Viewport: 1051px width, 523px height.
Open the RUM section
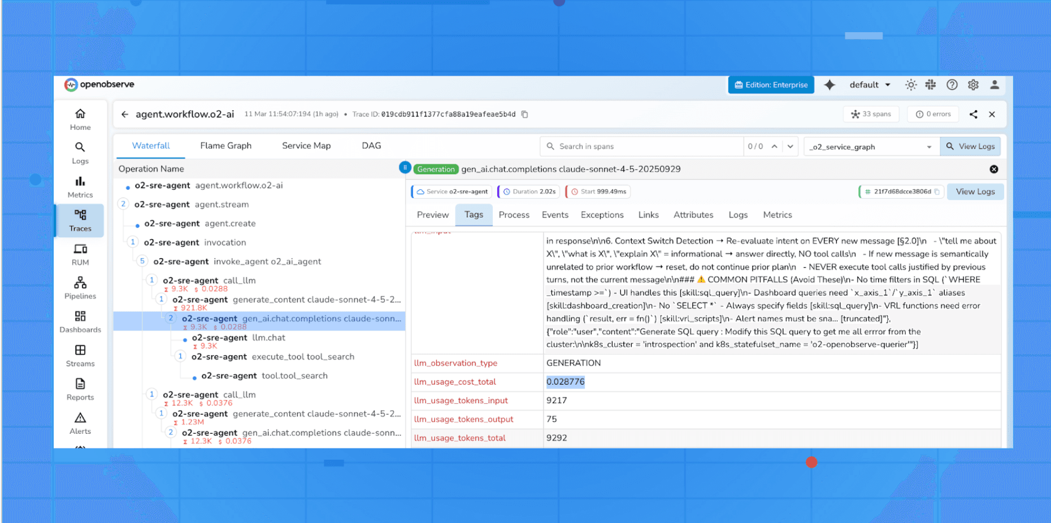click(x=80, y=254)
